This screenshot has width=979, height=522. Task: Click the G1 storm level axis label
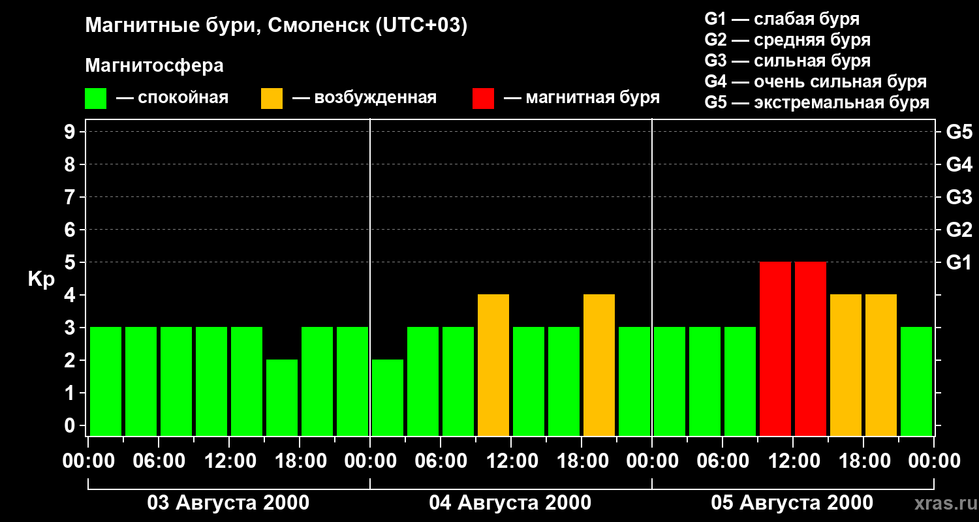pos(959,262)
